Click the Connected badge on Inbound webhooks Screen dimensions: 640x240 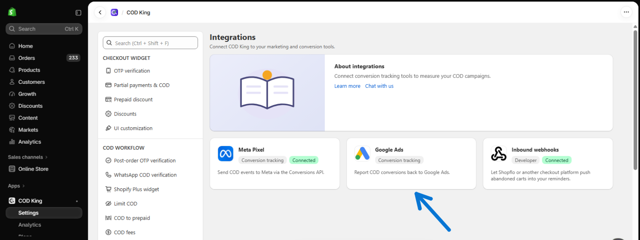557,160
